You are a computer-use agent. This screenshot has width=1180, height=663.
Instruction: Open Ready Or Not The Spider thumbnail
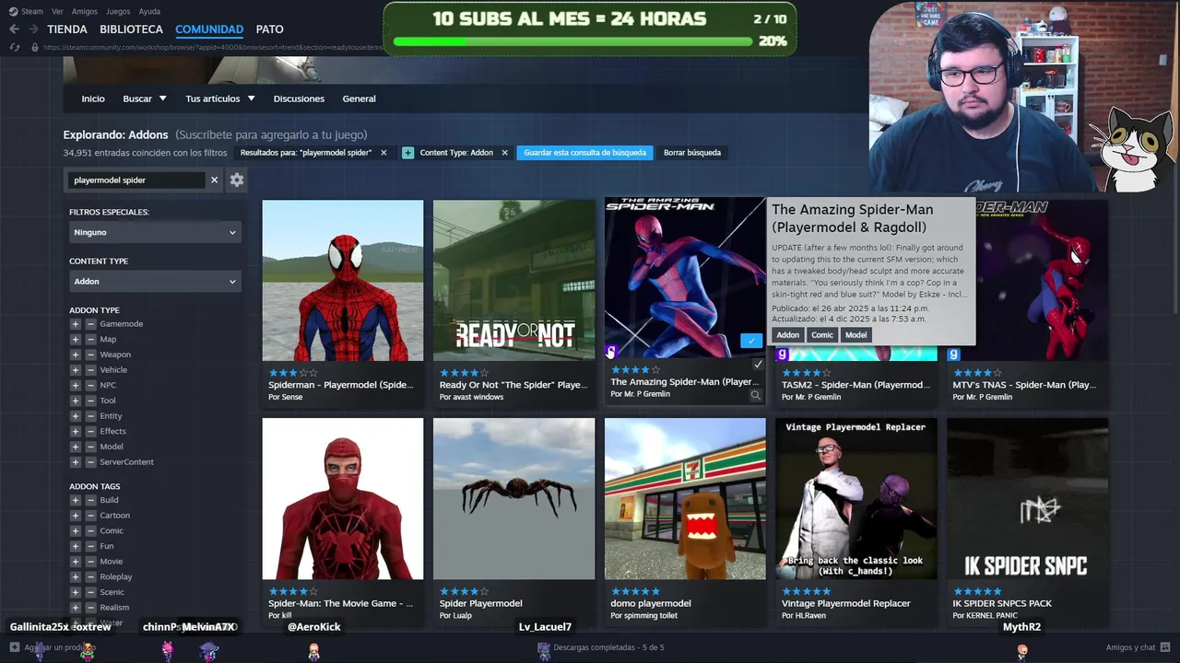point(514,281)
